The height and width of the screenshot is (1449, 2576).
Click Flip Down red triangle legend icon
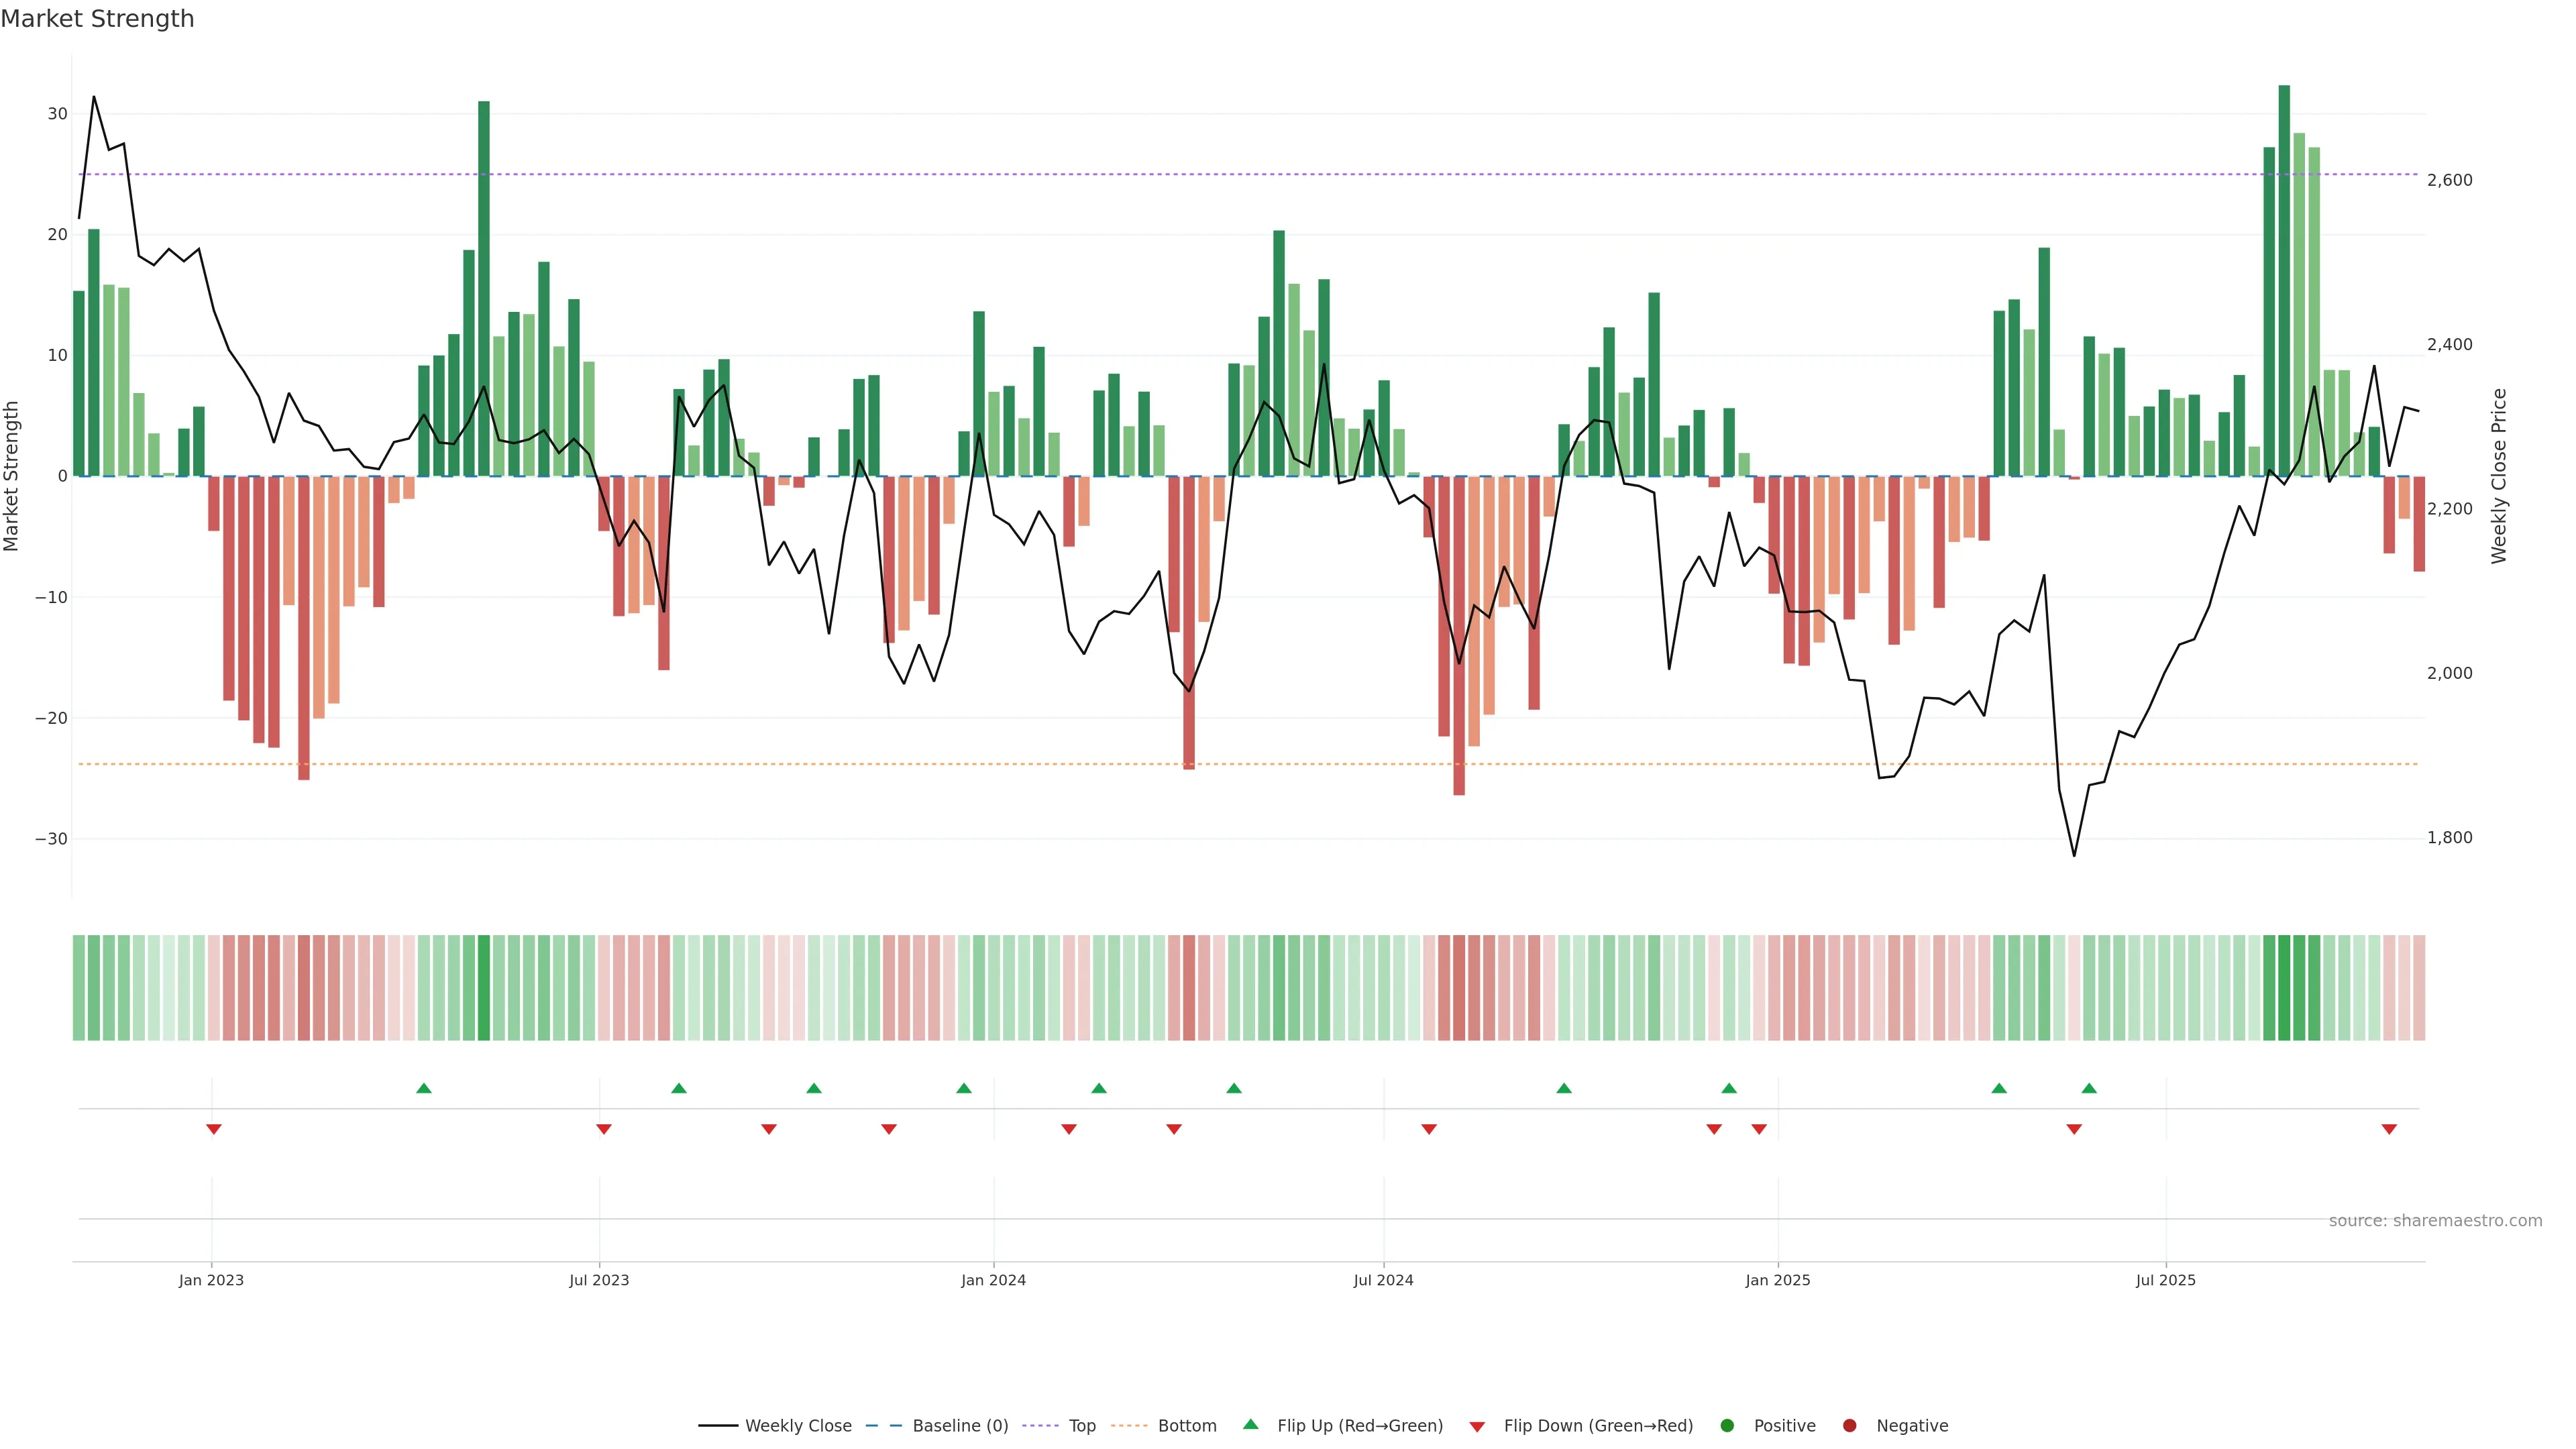coord(1477,1427)
